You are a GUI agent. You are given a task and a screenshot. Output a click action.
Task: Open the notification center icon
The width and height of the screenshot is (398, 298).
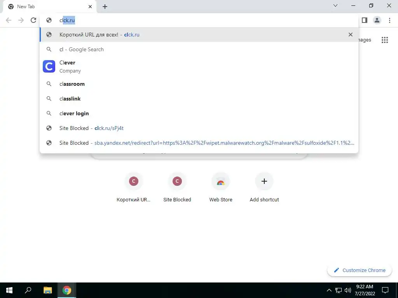pyautogui.click(x=385, y=290)
